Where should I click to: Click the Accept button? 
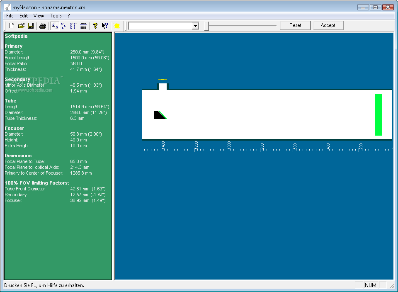tap(328, 25)
